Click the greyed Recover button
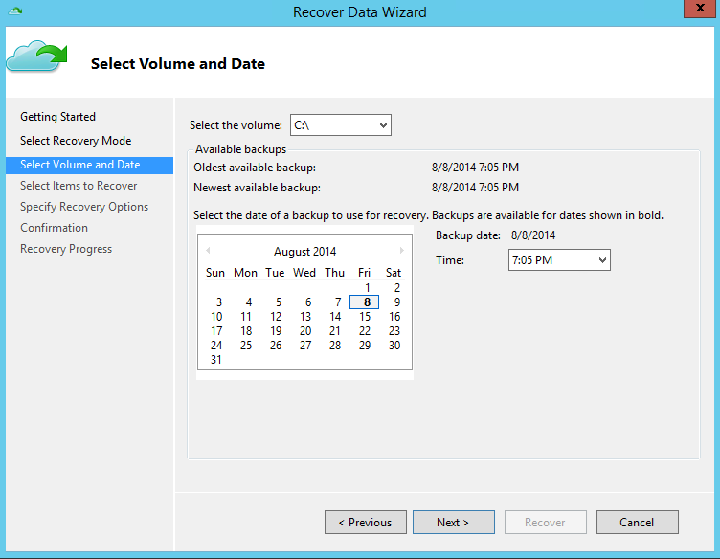This screenshot has height=559, width=720. click(x=546, y=523)
